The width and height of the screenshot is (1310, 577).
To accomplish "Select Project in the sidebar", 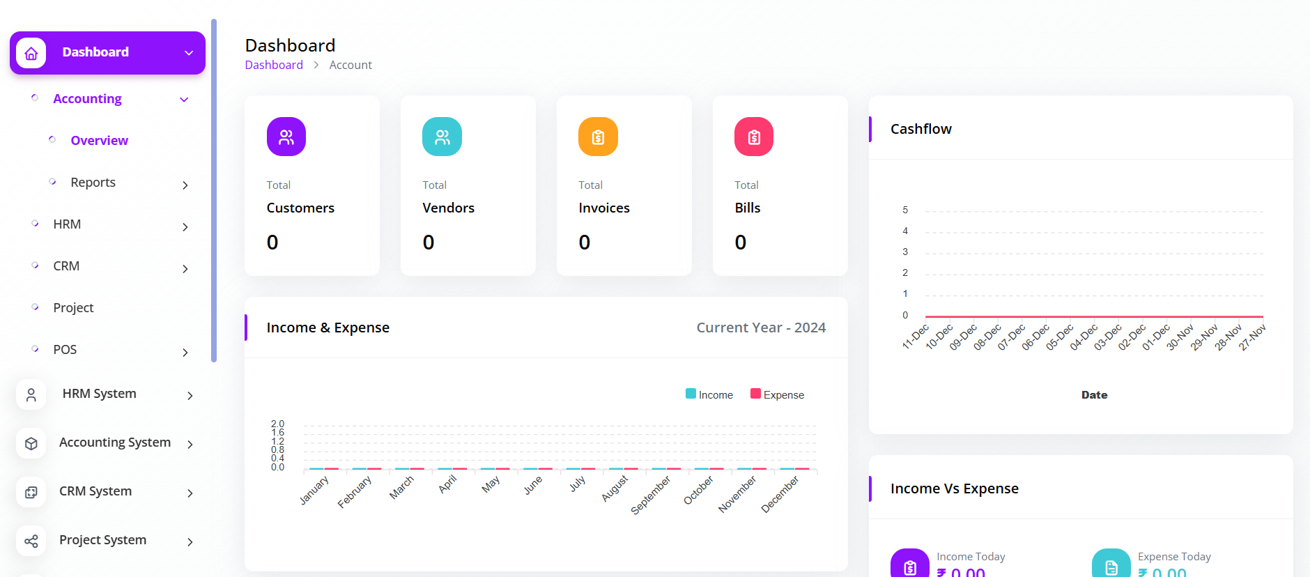I will (73, 308).
